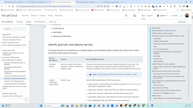Open the extensions puzzle icon

point(175,6)
